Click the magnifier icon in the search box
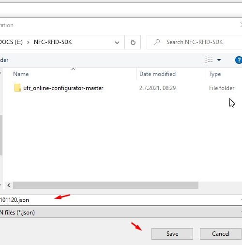The image size is (242, 245). 157,42
